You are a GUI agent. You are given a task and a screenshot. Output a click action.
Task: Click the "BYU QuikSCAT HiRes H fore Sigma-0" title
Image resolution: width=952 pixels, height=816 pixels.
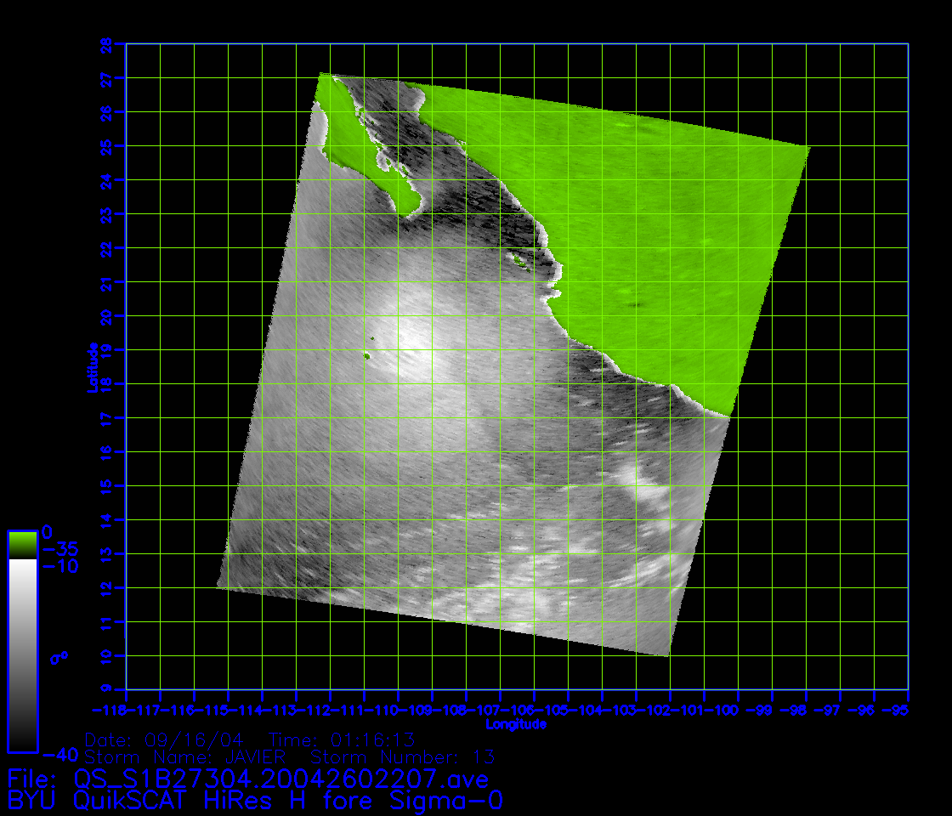coord(255,801)
